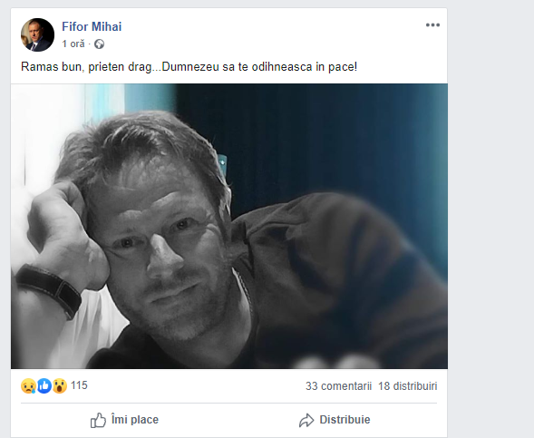This screenshot has width=534, height=438.
Task: Click the blue thumbs-up reaction icon
Action: point(44,386)
